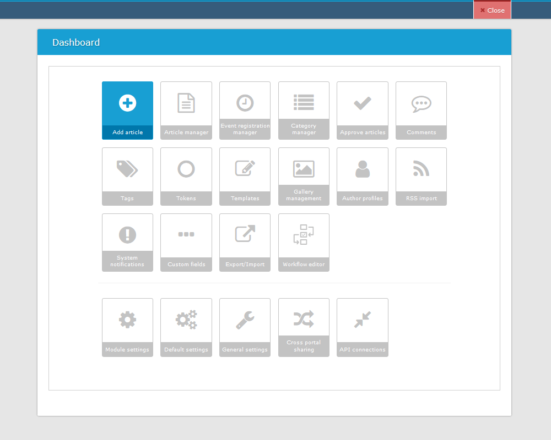Image resolution: width=551 pixels, height=440 pixels.
Task: Click the Tags icon tile
Action: coord(127,176)
